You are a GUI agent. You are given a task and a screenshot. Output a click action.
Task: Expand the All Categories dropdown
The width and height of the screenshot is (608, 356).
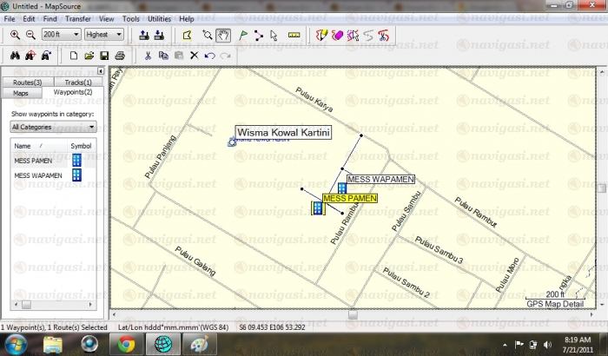[53, 127]
